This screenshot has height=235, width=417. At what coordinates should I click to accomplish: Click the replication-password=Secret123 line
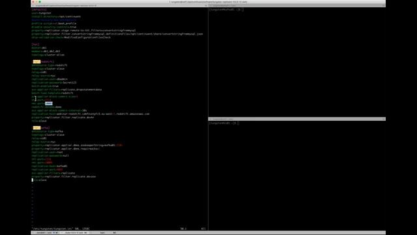point(54,83)
